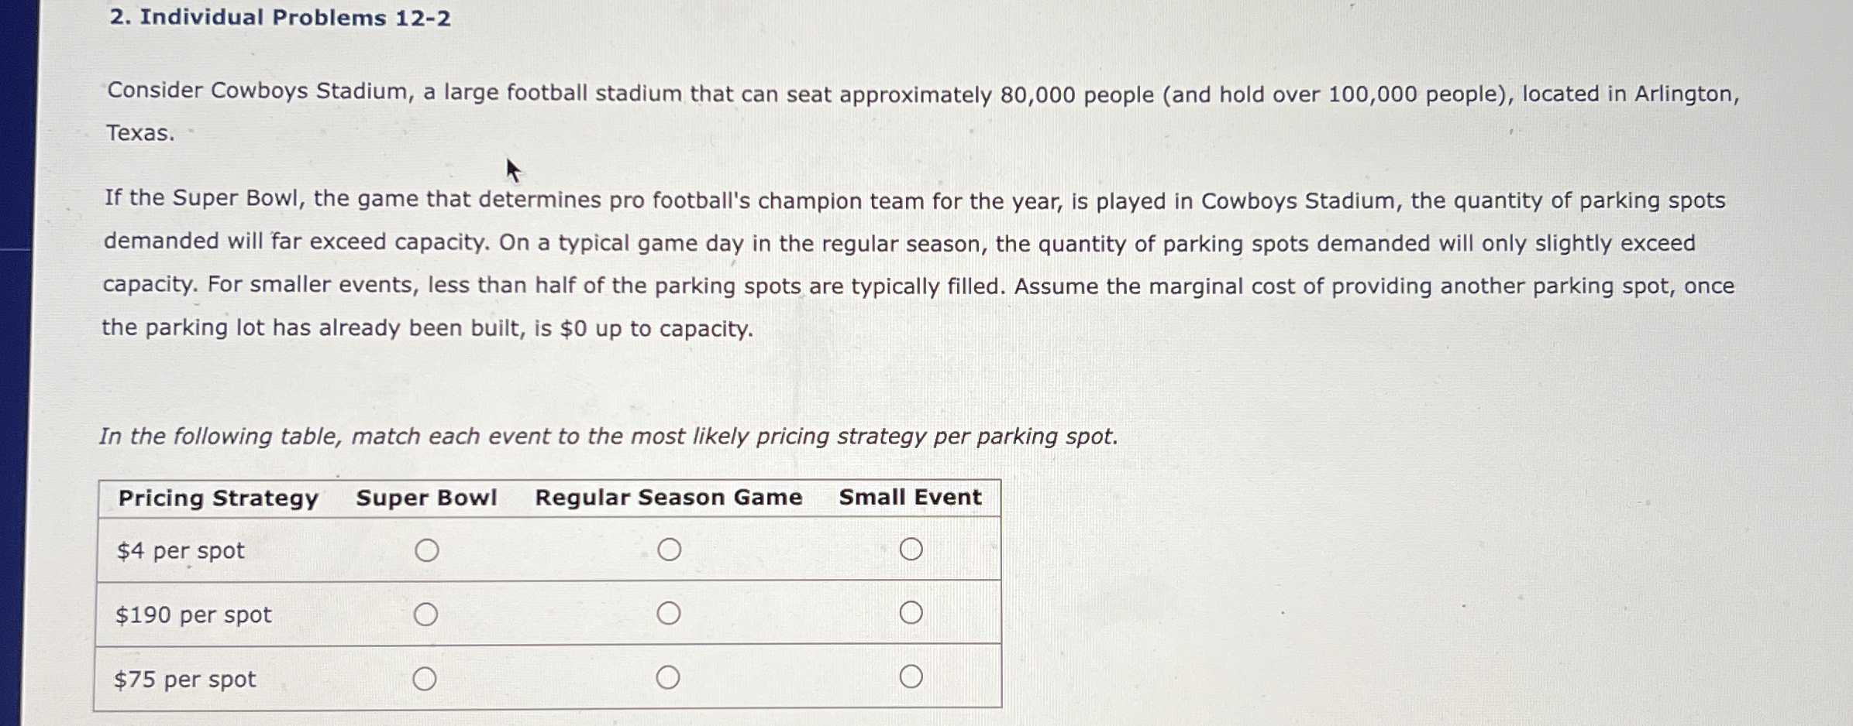Select $190 per spot for Super Bowl
The image size is (1853, 726).
425,615
